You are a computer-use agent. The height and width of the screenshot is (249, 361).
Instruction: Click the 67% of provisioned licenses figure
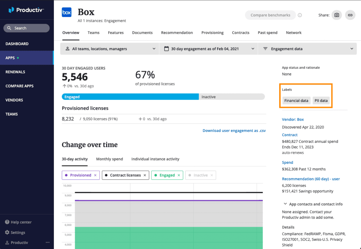tap(145, 75)
